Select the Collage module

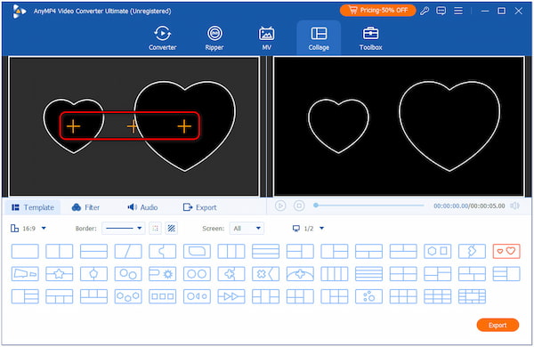(x=319, y=38)
